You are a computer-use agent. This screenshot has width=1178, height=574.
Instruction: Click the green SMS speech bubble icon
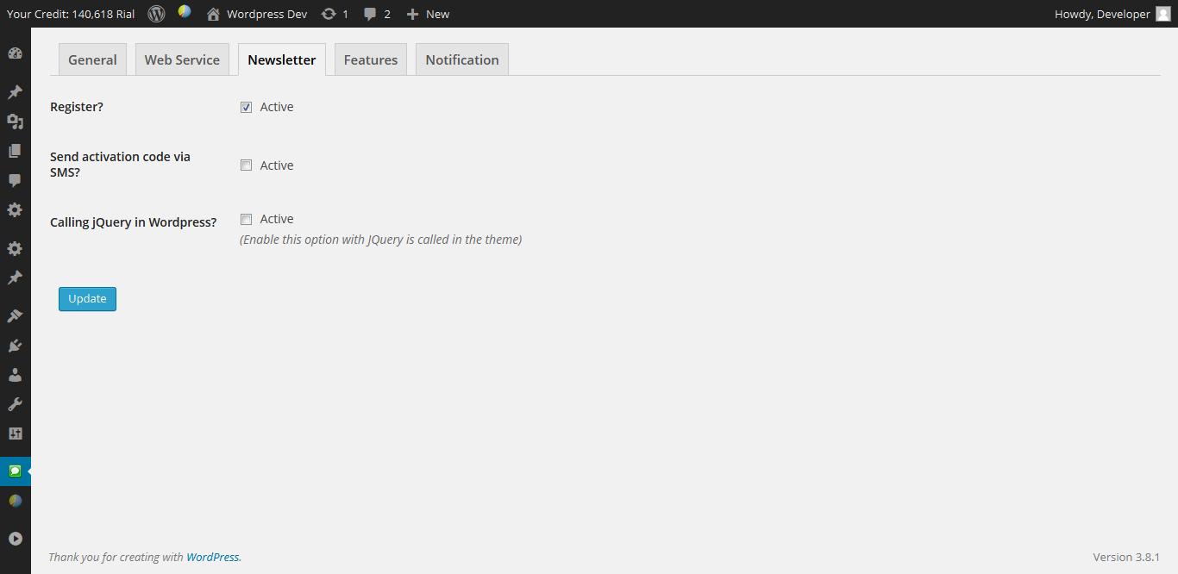click(15, 471)
